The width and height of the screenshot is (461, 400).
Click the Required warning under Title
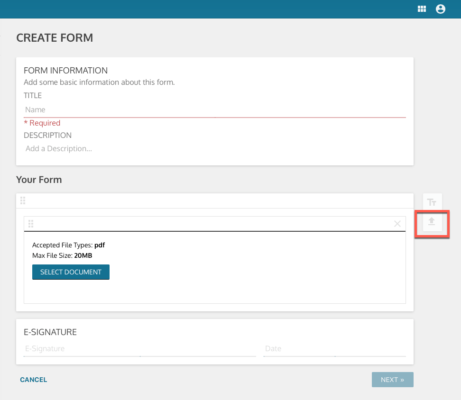point(42,123)
